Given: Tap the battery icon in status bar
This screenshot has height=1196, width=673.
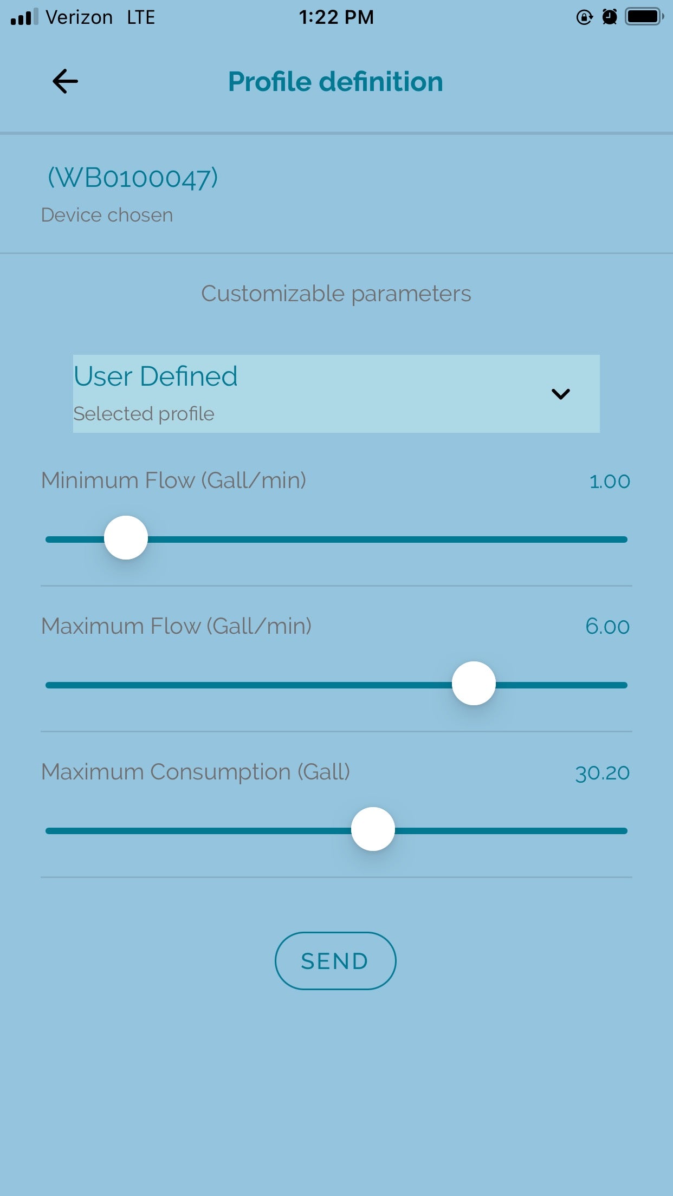Looking at the screenshot, I should 644,17.
